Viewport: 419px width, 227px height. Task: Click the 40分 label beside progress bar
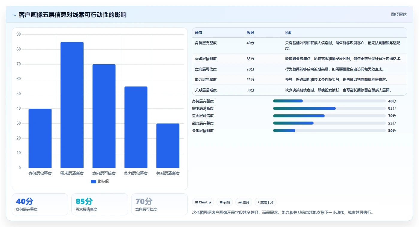(392, 101)
